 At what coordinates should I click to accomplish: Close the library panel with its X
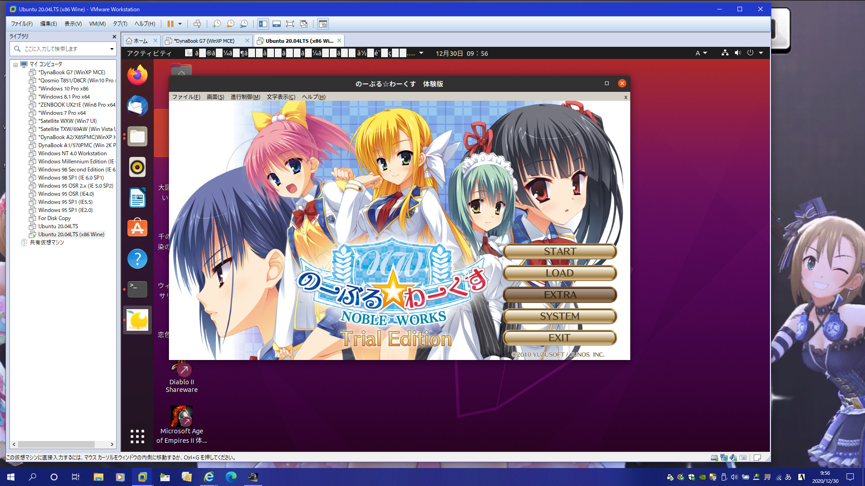(x=114, y=36)
